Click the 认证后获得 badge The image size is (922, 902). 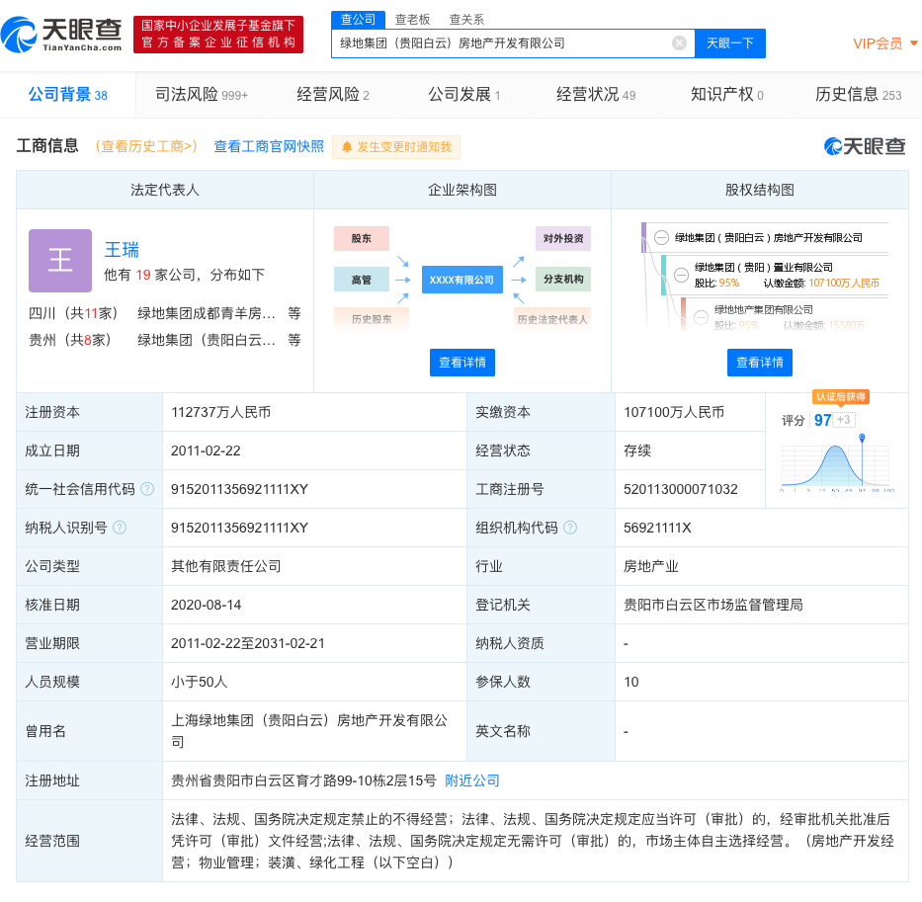(841, 397)
